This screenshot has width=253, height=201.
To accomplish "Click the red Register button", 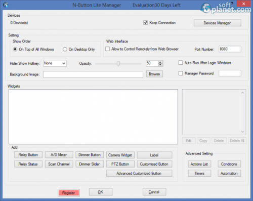I will [69, 193].
